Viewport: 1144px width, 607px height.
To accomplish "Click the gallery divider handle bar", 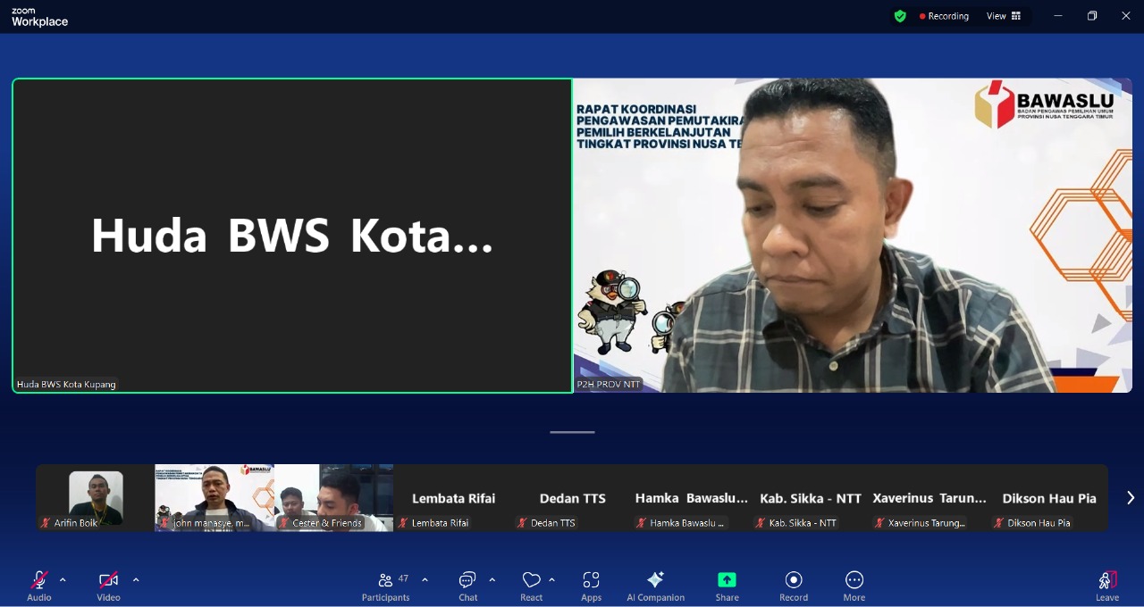I will (572, 432).
